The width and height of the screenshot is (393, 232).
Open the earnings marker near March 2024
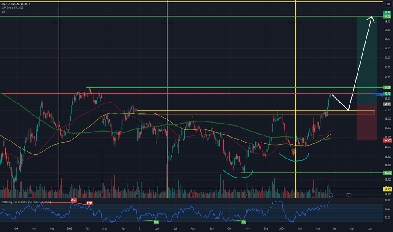(x=314, y=195)
